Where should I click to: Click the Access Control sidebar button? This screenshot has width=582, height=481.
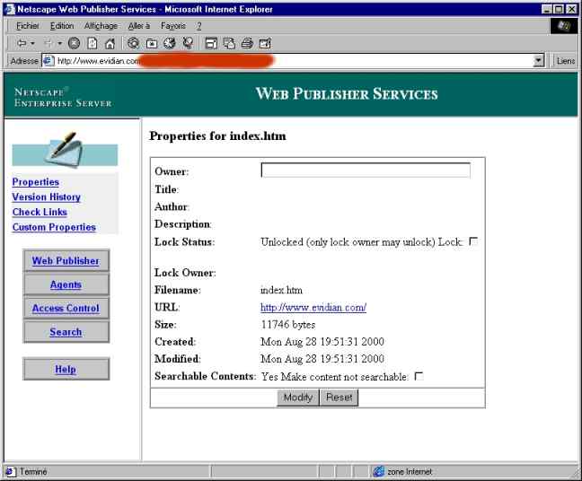[66, 308]
